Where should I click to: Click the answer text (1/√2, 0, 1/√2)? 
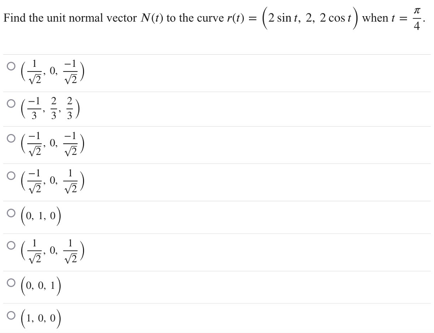51,251
